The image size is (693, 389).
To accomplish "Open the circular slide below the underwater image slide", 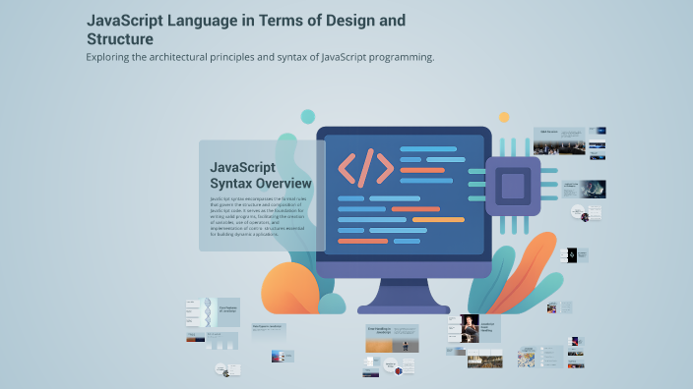I will [586, 213].
